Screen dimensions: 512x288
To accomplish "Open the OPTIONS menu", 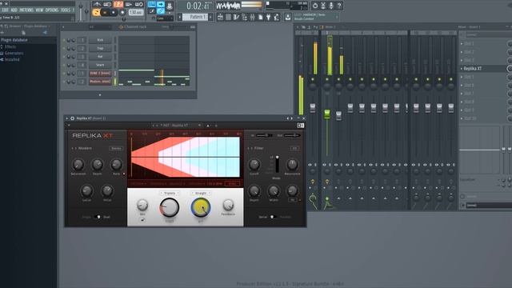I will point(52,10).
